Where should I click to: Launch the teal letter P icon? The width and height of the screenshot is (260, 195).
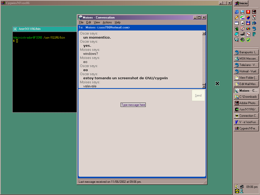254,34
